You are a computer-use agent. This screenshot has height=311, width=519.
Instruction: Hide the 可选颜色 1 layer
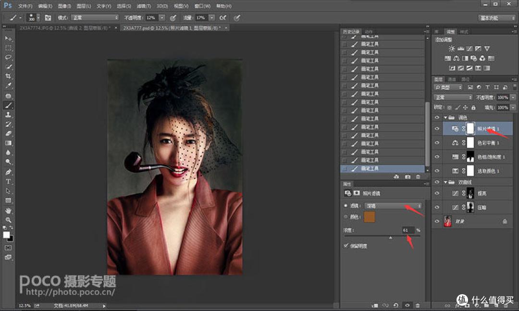click(x=437, y=170)
